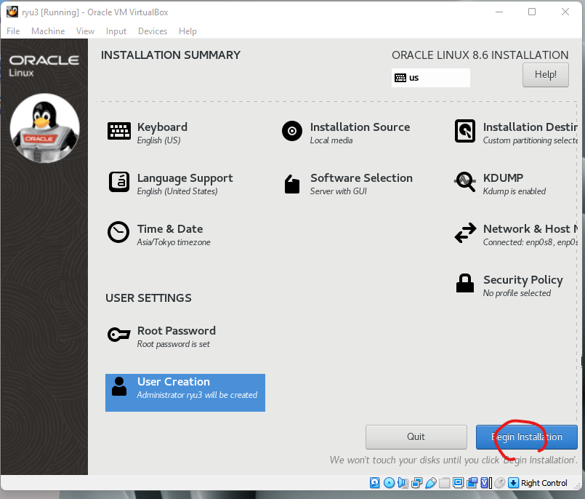Click Begin Installation button
This screenshot has height=499, width=585.
[526, 436]
